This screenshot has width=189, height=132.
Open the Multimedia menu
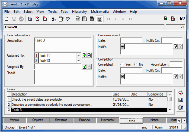[x=100, y=12]
